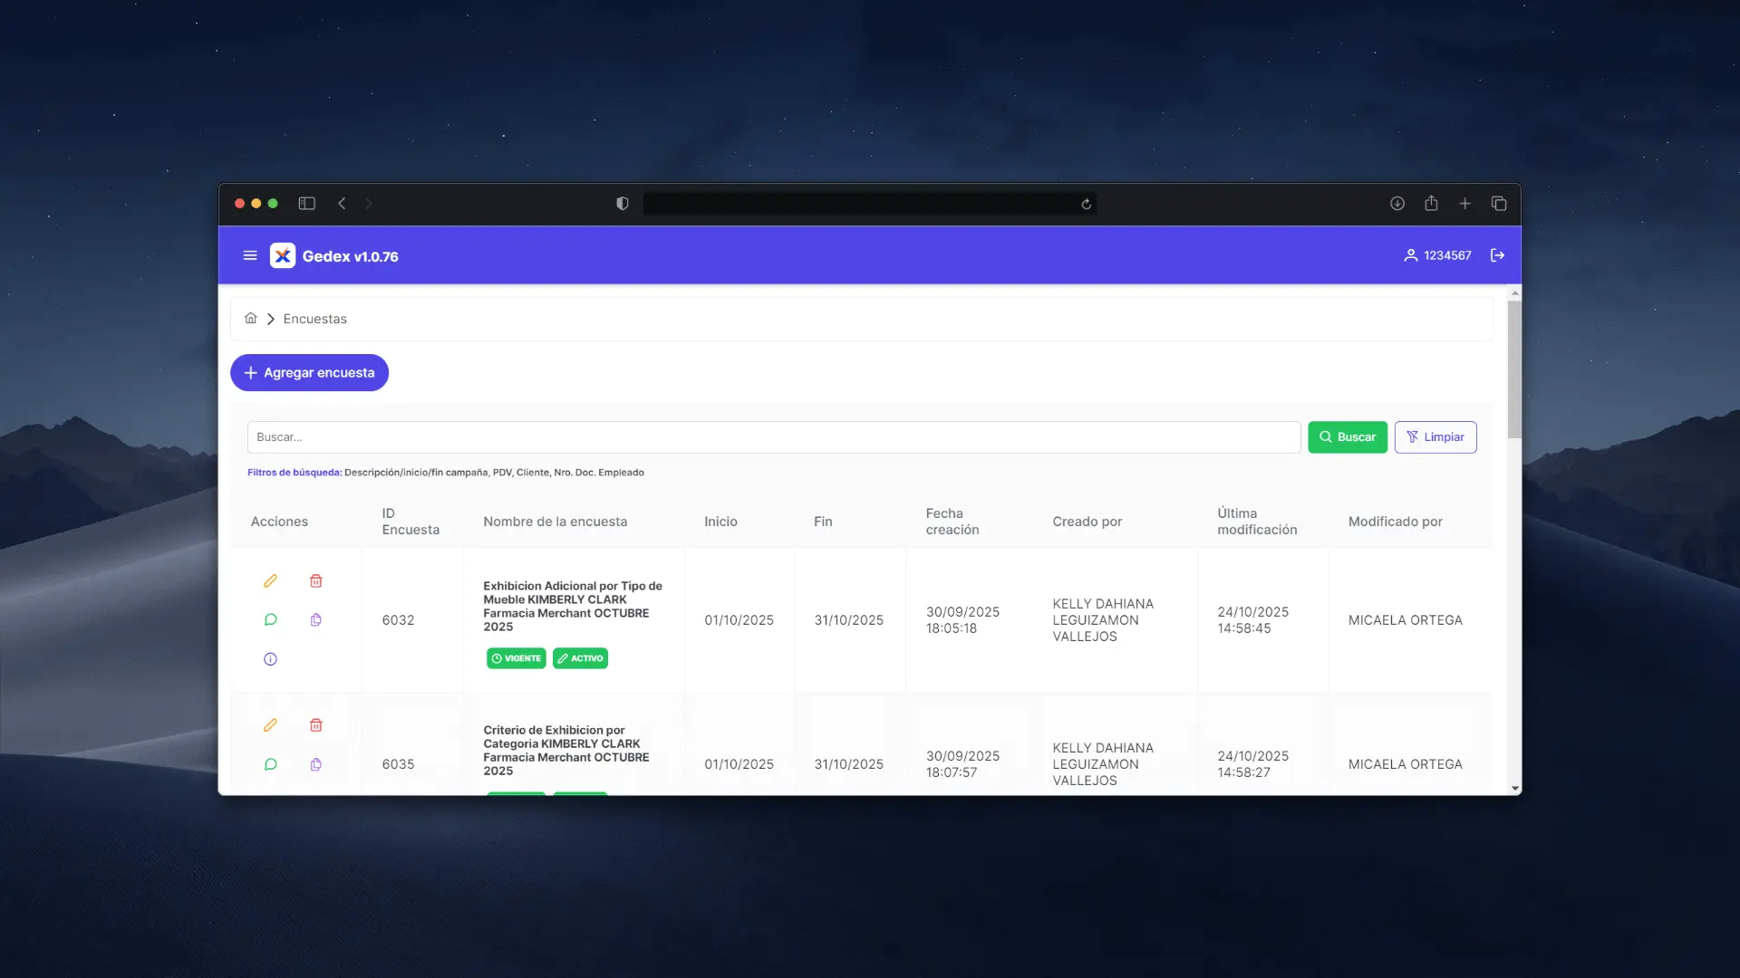Go to home via breadcrumb icon
This screenshot has width=1740, height=978.
click(x=251, y=318)
